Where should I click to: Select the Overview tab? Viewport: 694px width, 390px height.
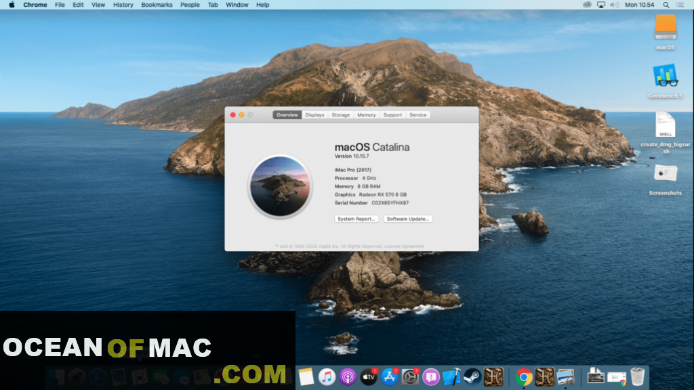pyautogui.click(x=287, y=115)
